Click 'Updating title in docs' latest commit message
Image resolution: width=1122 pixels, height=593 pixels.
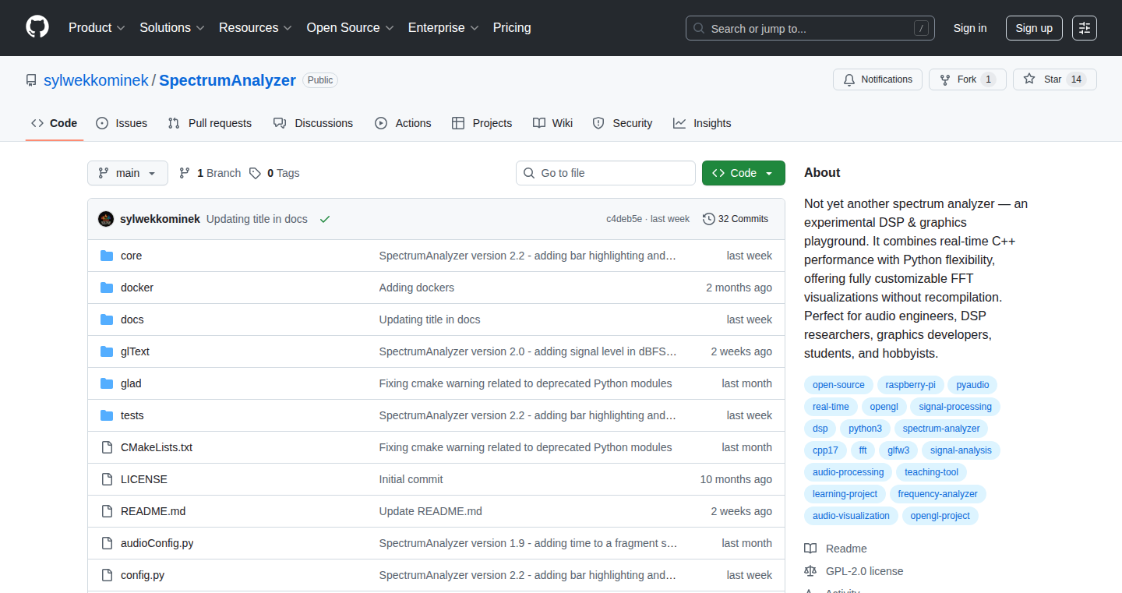click(257, 219)
